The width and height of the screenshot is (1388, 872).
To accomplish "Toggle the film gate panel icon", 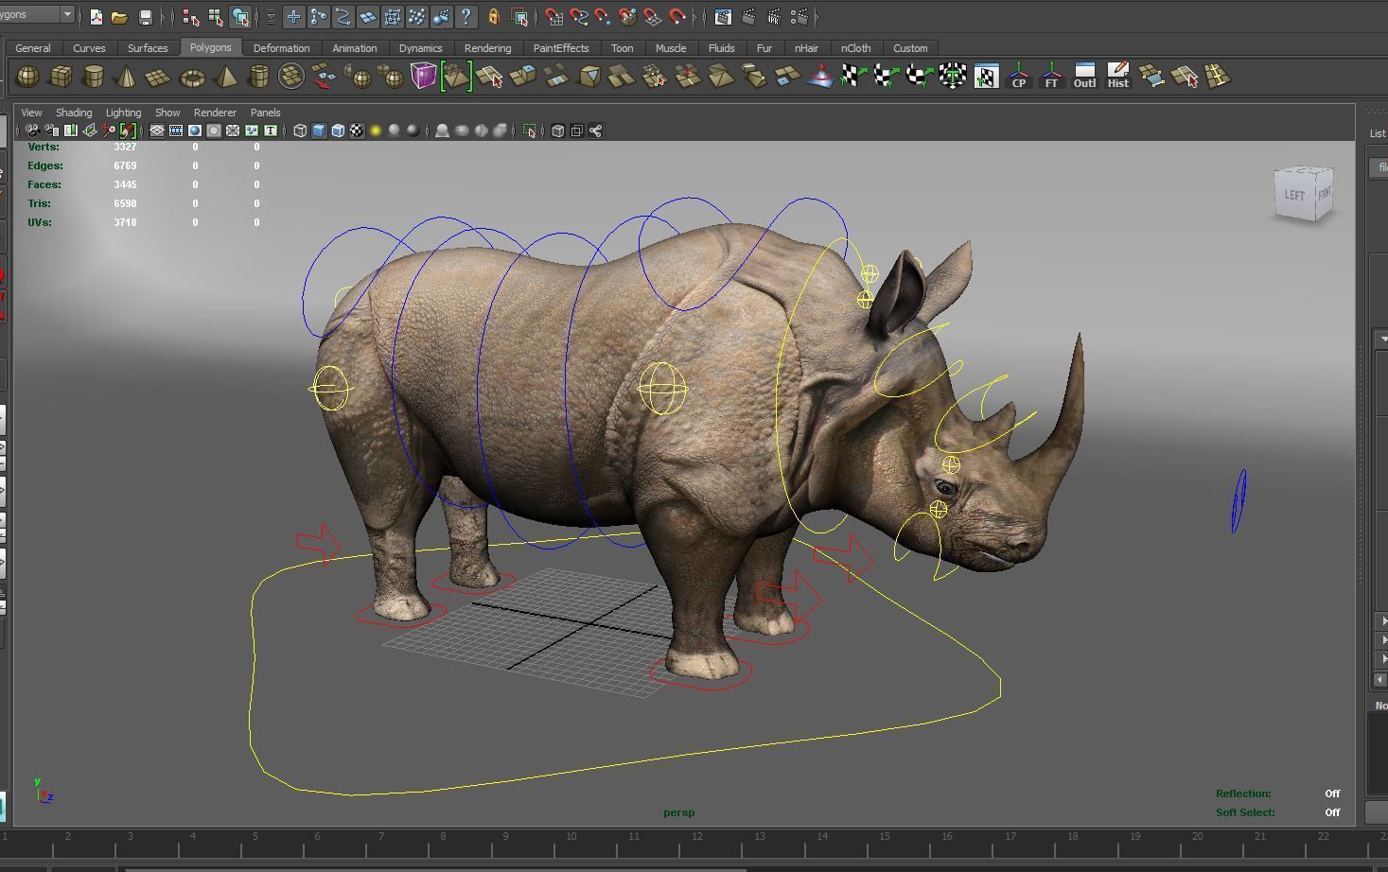I will pos(176,131).
